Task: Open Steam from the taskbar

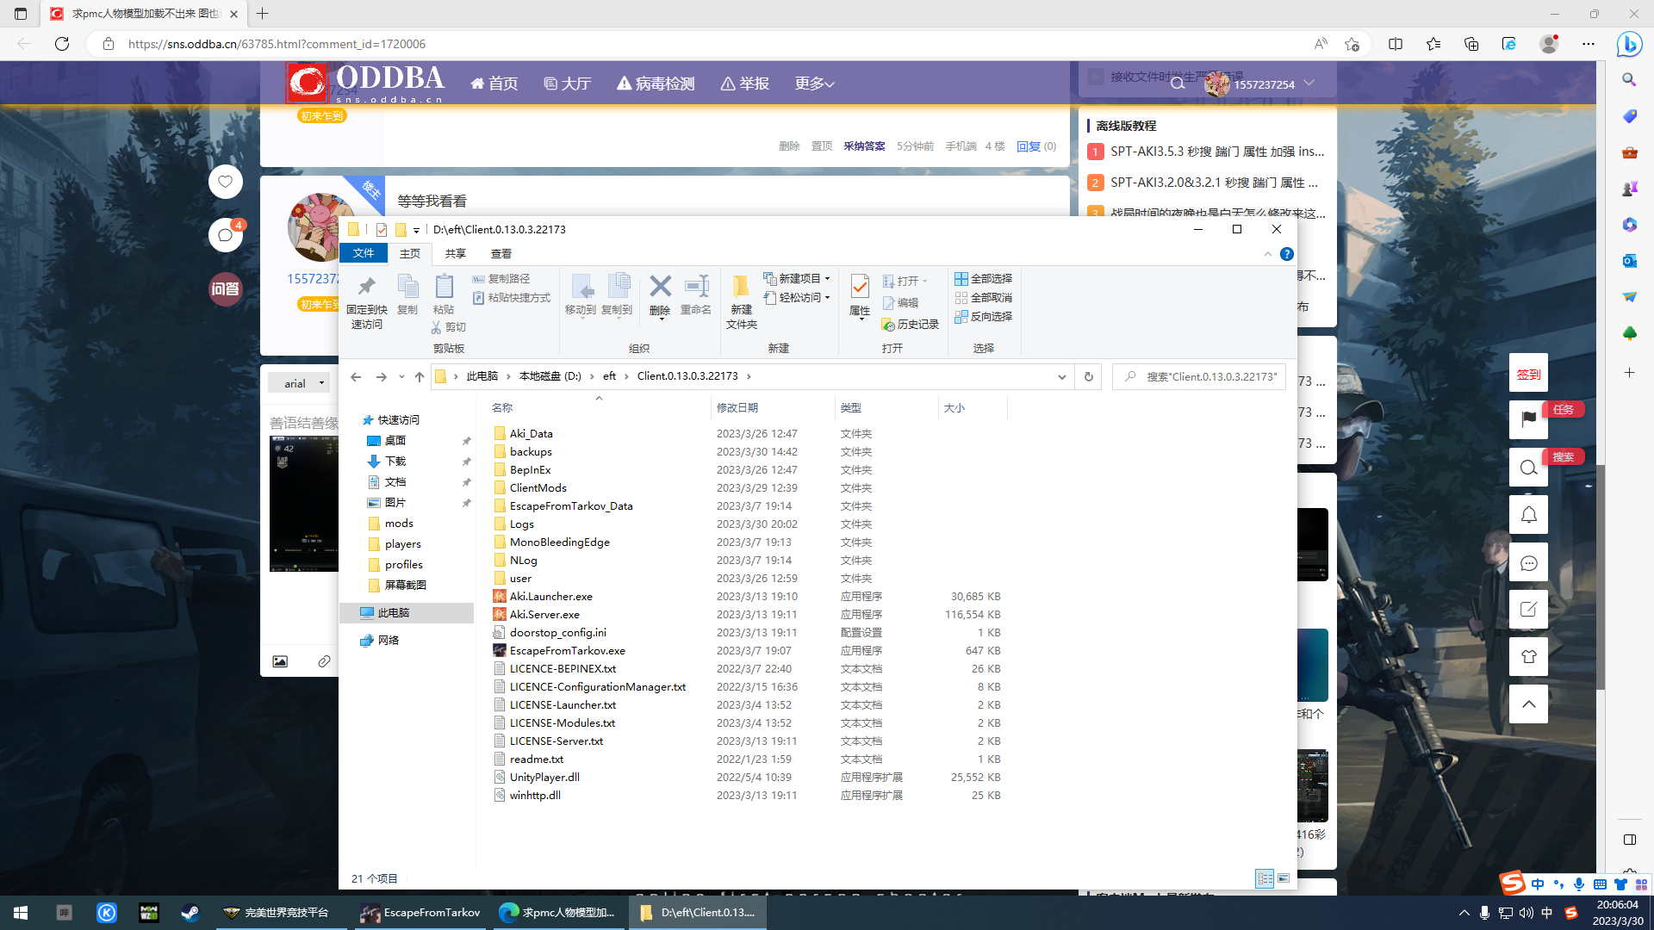Action: [x=190, y=913]
